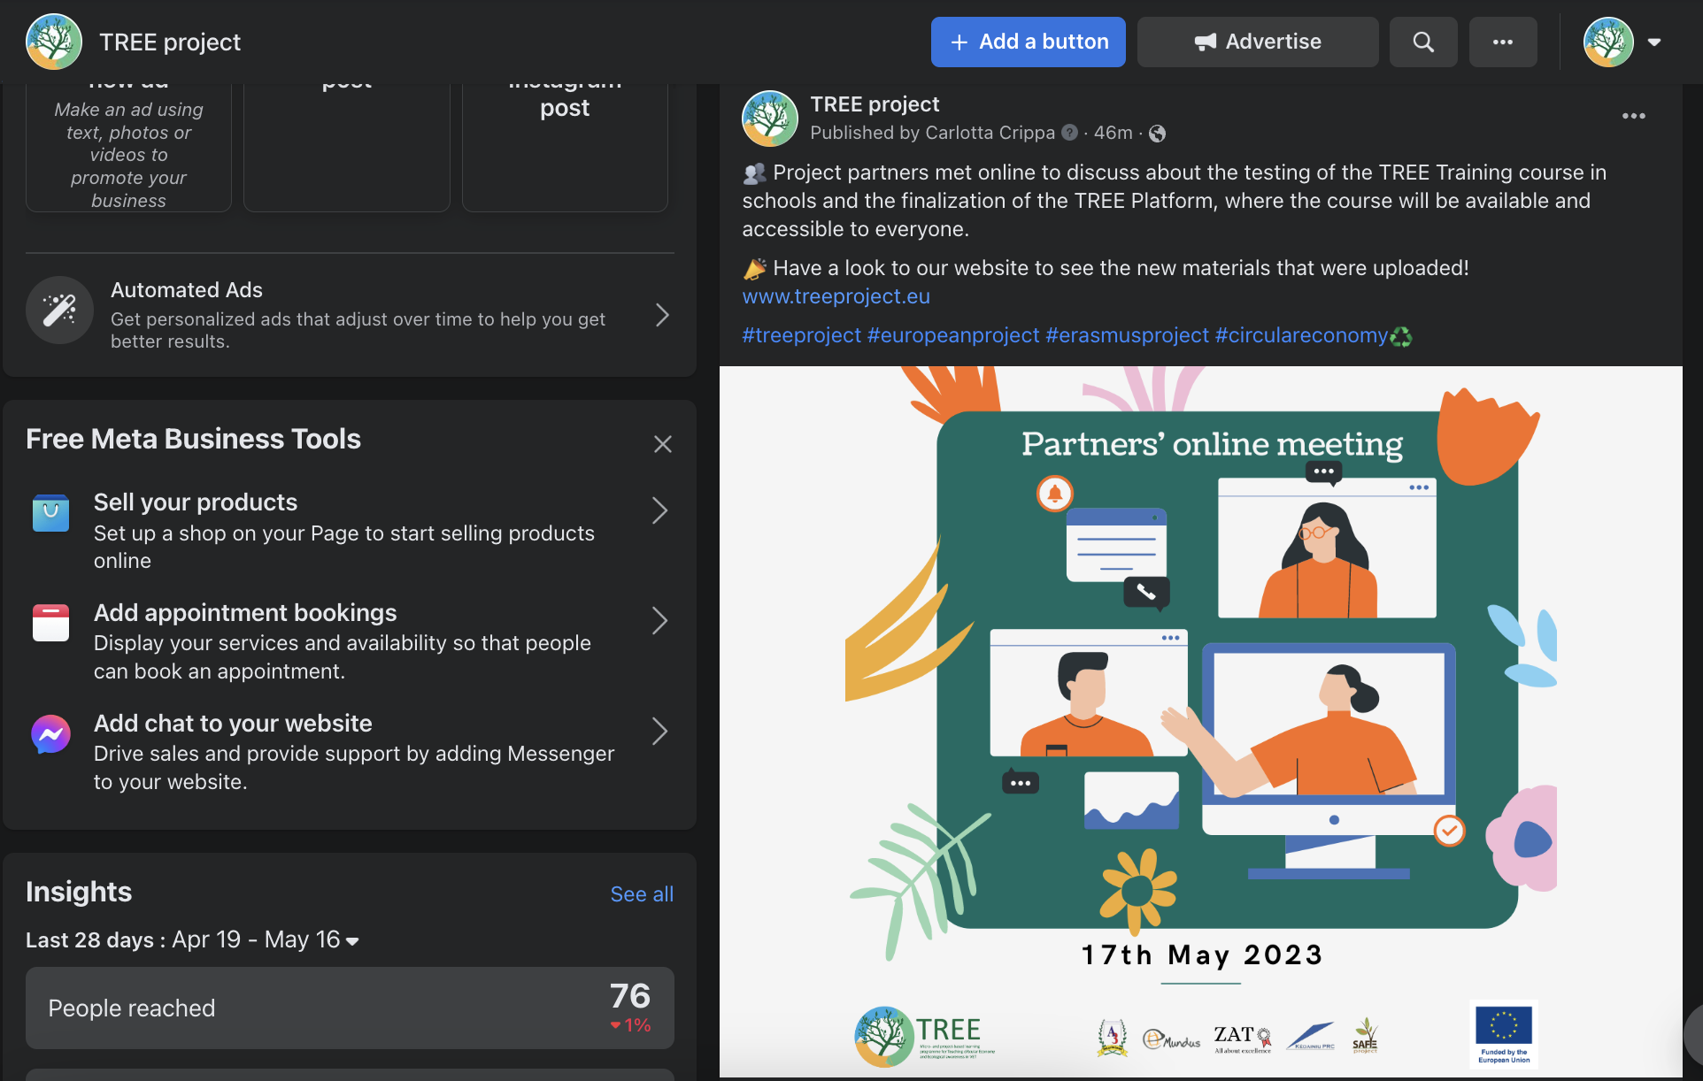Click the Add a button button
The image size is (1703, 1081).
1028,42
